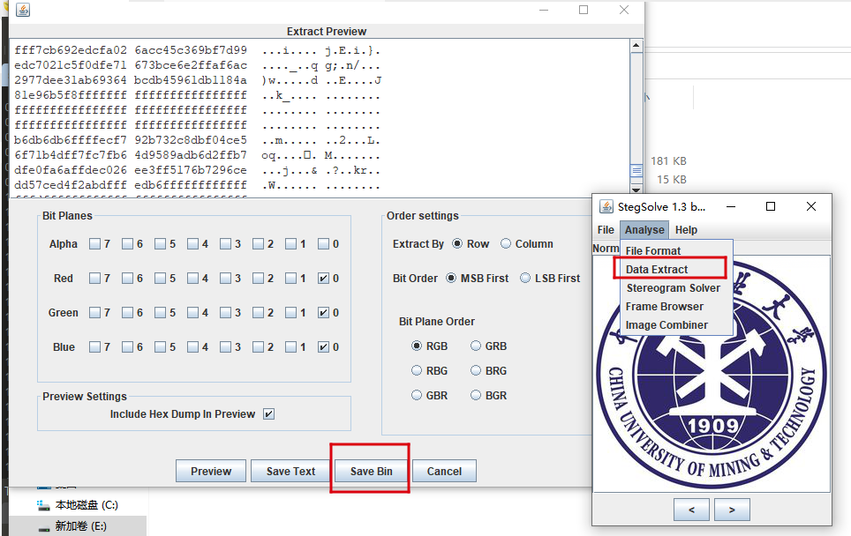Uncheck Blue bit plane 0
Image resolution: width=851 pixels, height=536 pixels.
click(x=323, y=346)
